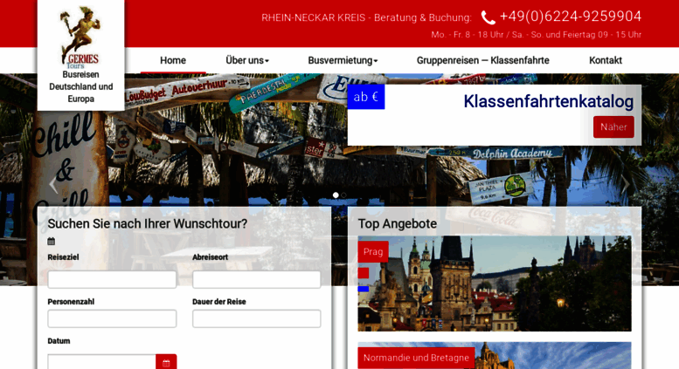Image resolution: width=679 pixels, height=369 pixels.
Task: Expand the Über uns dropdown menu
Action: pyautogui.click(x=247, y=60)
